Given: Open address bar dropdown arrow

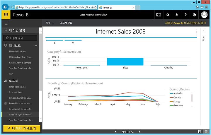Looking at the screenshot, I should point(89,7).
